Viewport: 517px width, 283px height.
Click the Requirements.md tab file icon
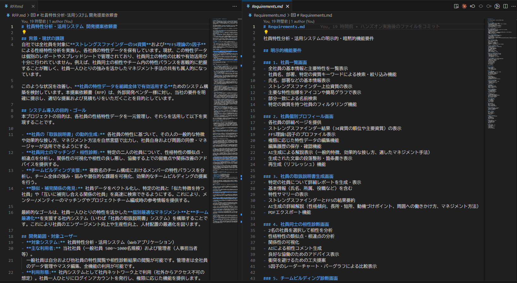(248, 6)
